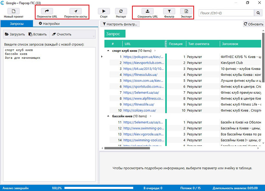265x191 pixels.
Task: Open the 5element.ua/ua/ link in row 7
Action: [141, 92]
